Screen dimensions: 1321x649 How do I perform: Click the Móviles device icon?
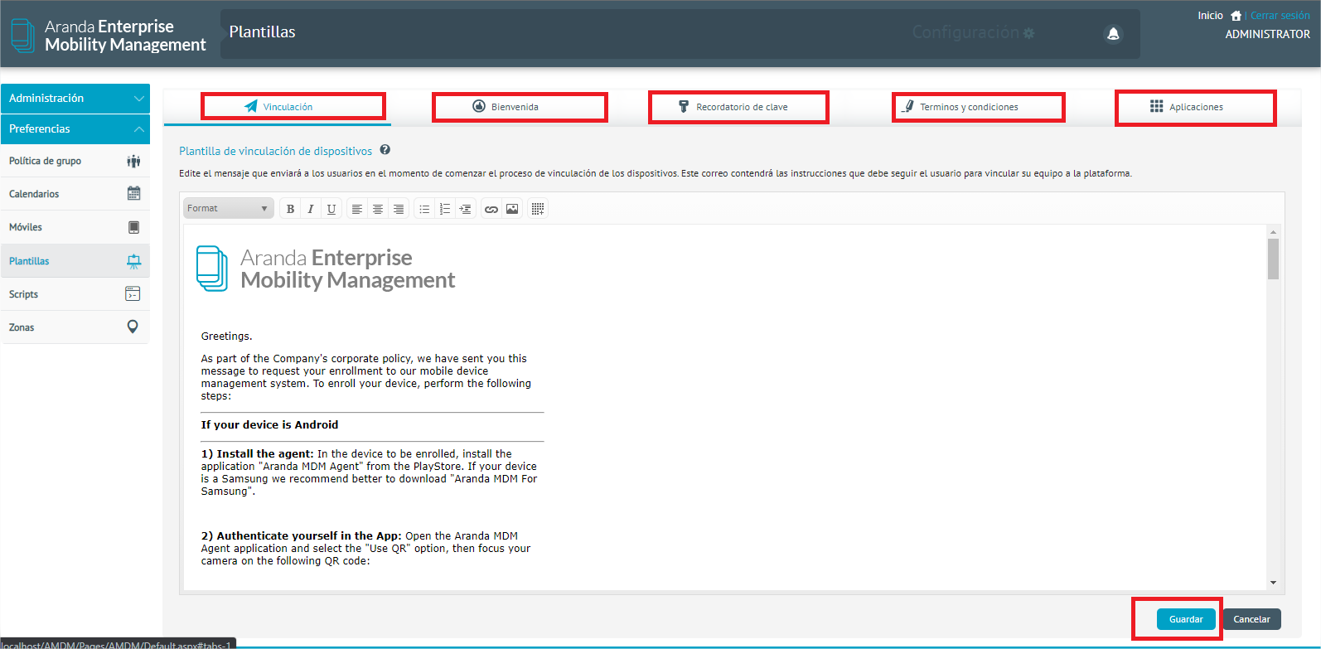pyautogui.click(x=133, y=227)
